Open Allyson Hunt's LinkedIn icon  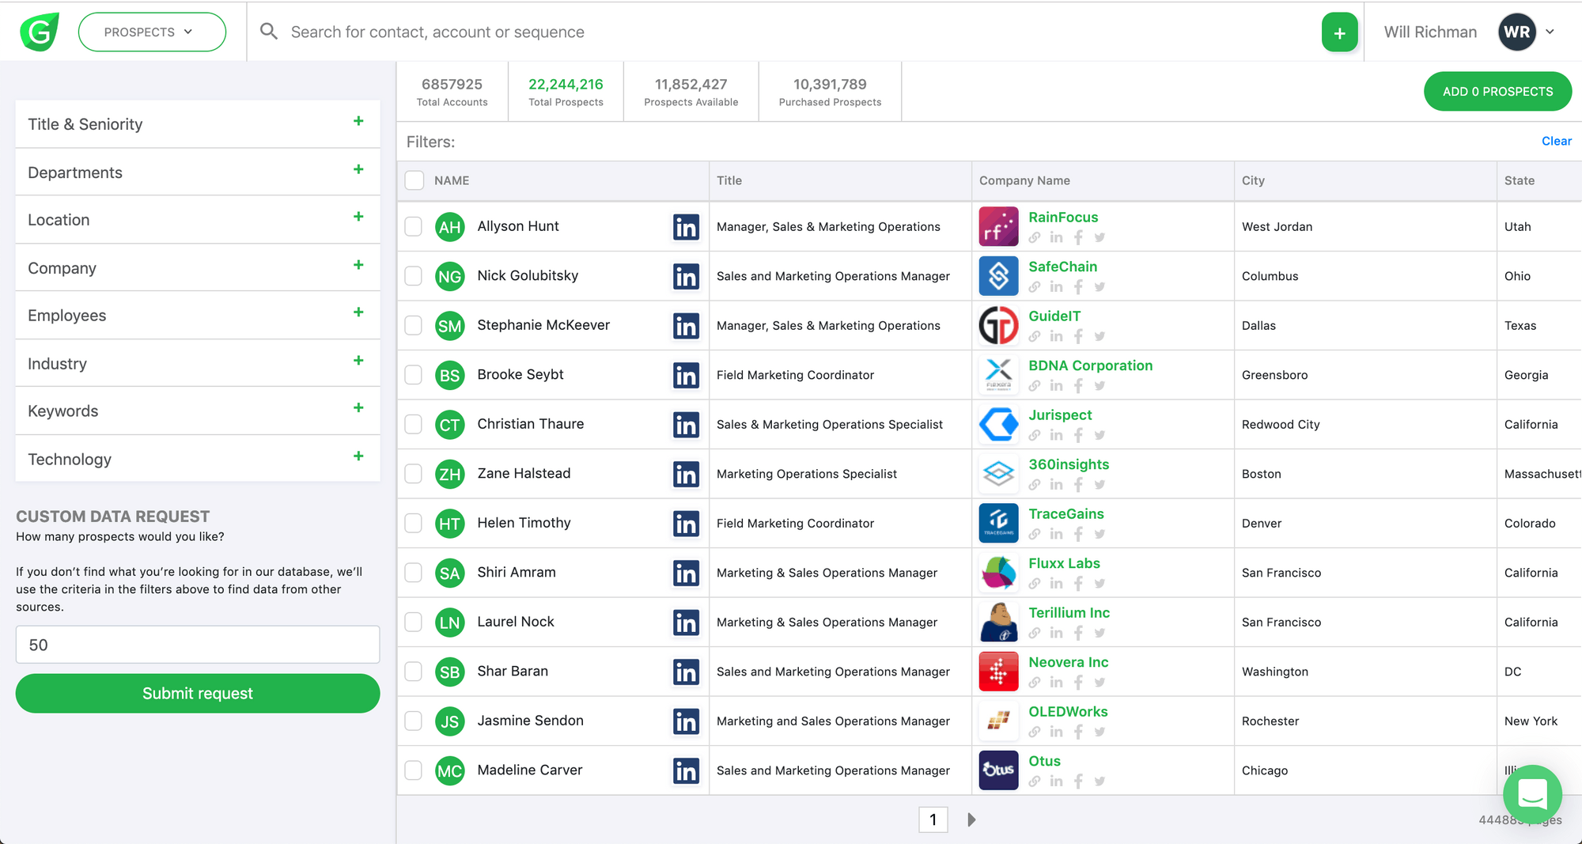[686, 227]
